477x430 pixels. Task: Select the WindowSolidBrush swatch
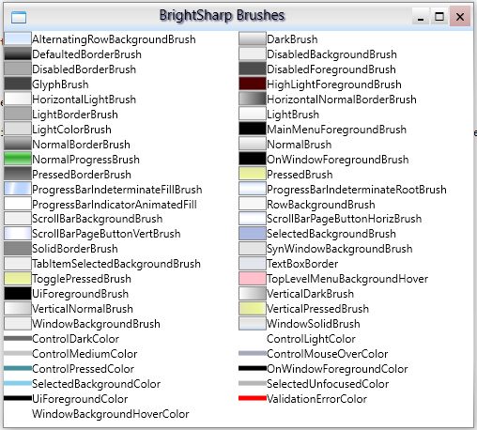(253, 324)
